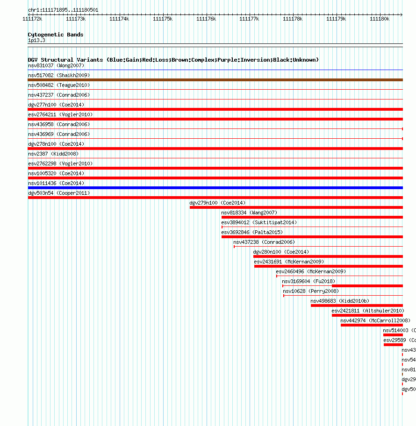This screenshot has width=416, height=426.
Task: Select the nsv437237 (Conrad2006) label
Action: [x=59, y=95]
